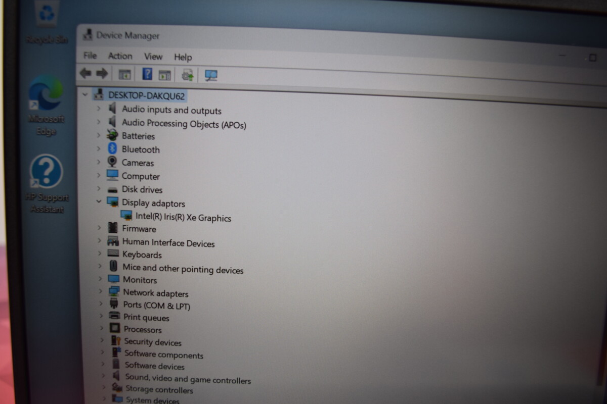
Task: Select the Security devices label
Action: click(x=153, y=342)
